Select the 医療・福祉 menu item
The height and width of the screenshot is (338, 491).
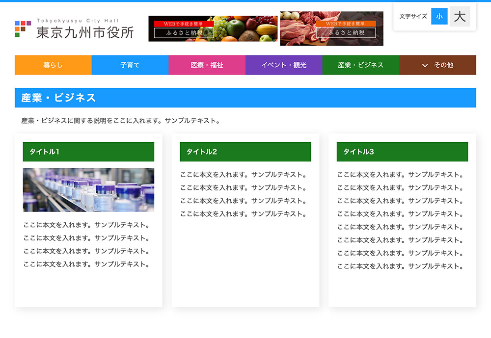(207, 65)
